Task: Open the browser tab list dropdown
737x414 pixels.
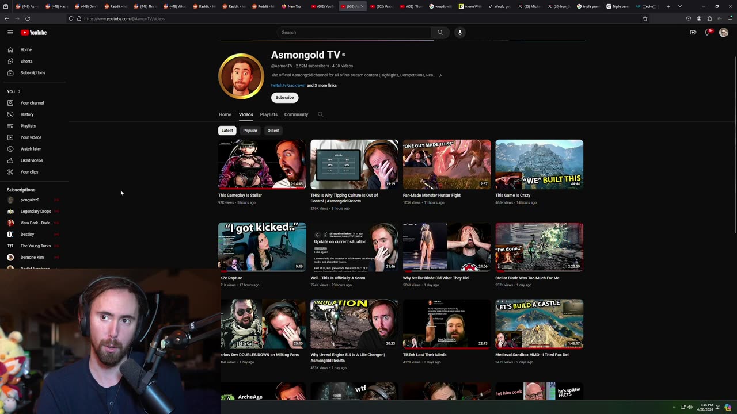Action: (680, 6)
